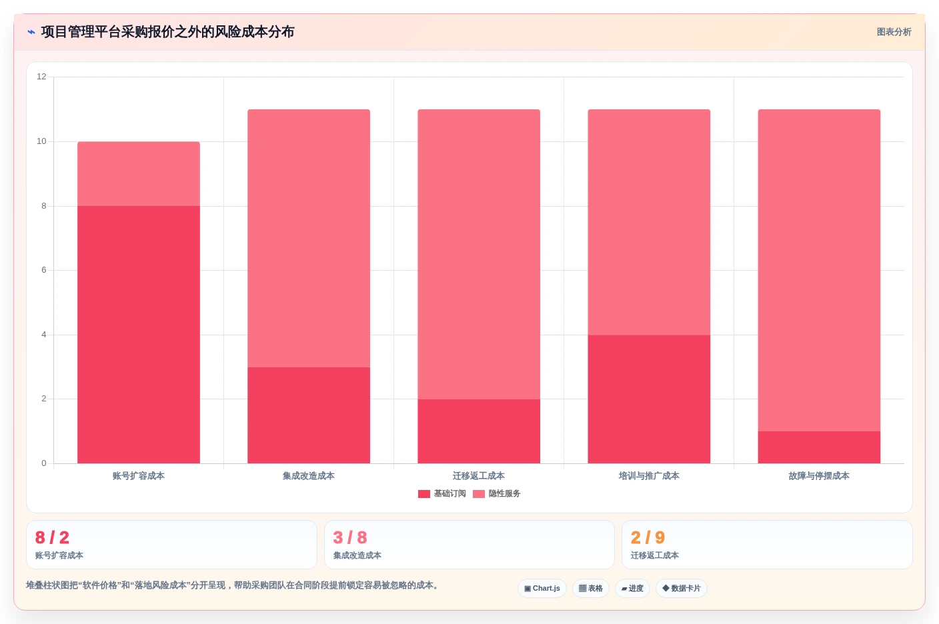Toggle the 隐性服务 legend color box
Image resolution: width=939 pixels, height=624 pixels.
pyautogui.click(x=479, y=494)
